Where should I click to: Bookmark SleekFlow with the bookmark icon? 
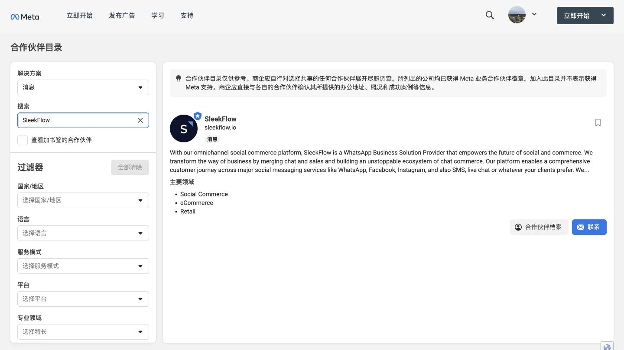[598, 122]
